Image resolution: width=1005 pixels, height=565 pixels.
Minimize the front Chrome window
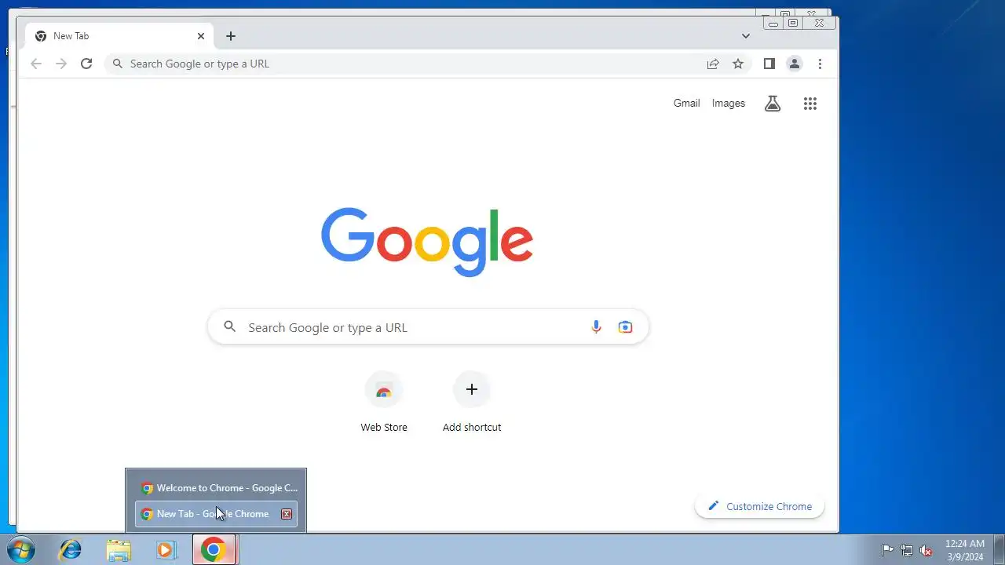773,24
